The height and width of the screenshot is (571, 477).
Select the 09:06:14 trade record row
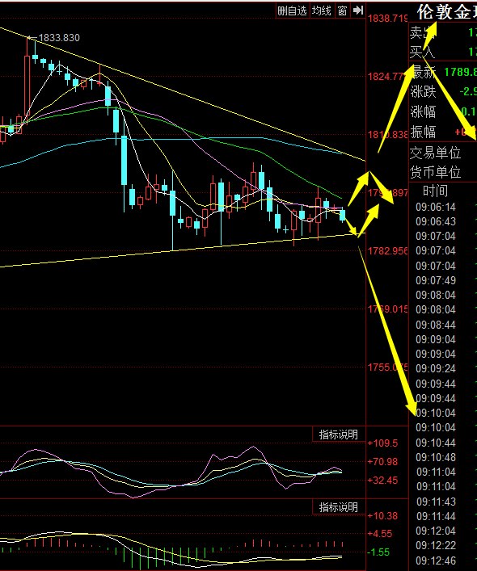[x=443, y=208]
